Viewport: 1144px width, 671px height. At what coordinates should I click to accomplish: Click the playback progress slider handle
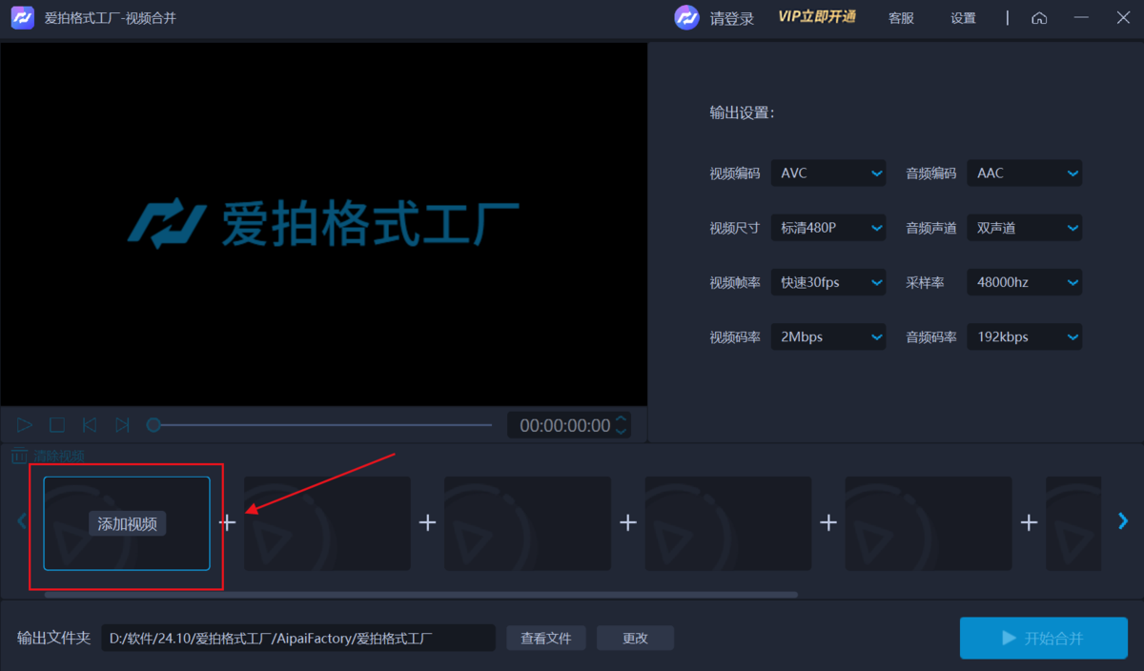[x=154, y=425]
